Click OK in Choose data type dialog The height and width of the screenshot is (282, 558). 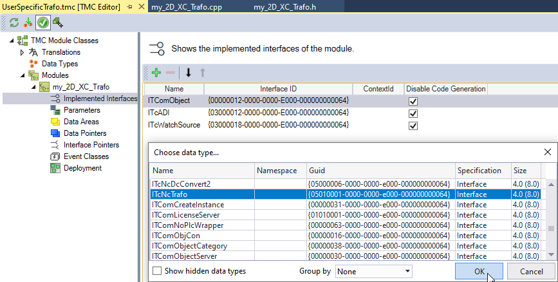[x=479, y=271]
